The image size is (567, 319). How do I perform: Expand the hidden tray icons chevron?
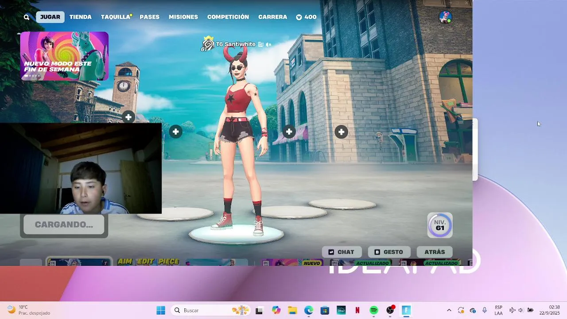pyautogui.click(x=449, y=310)
